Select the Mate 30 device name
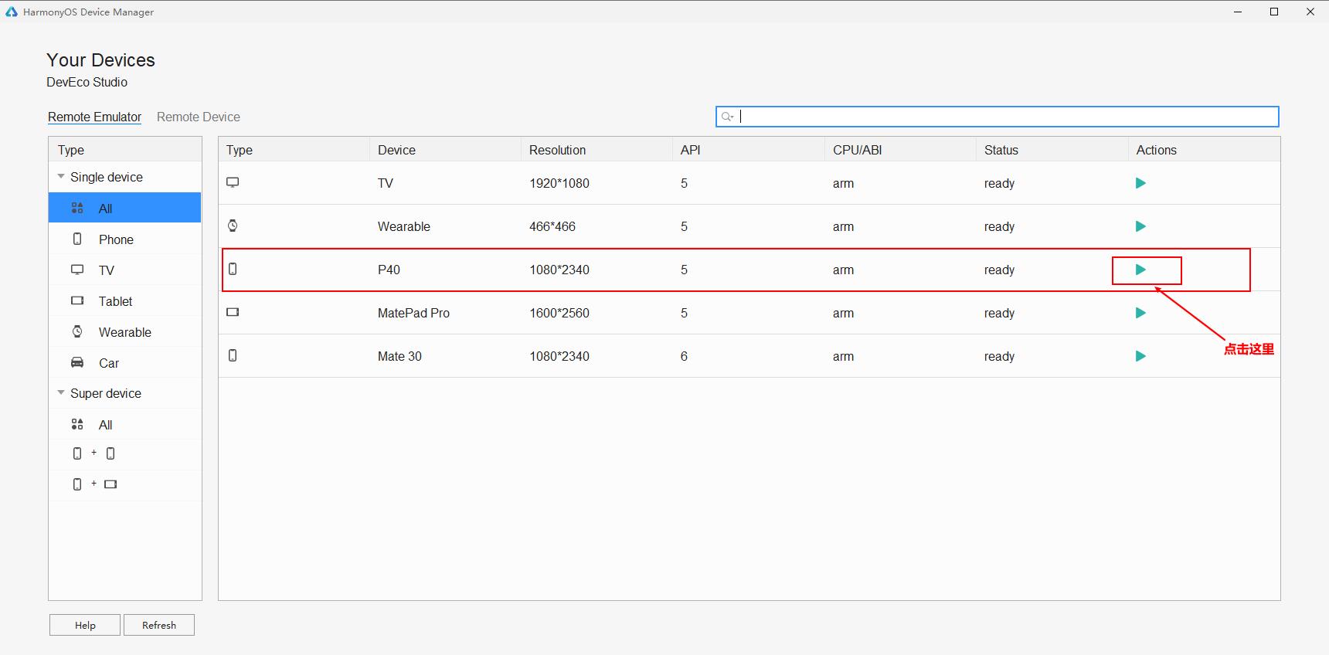 coord(399,356)
